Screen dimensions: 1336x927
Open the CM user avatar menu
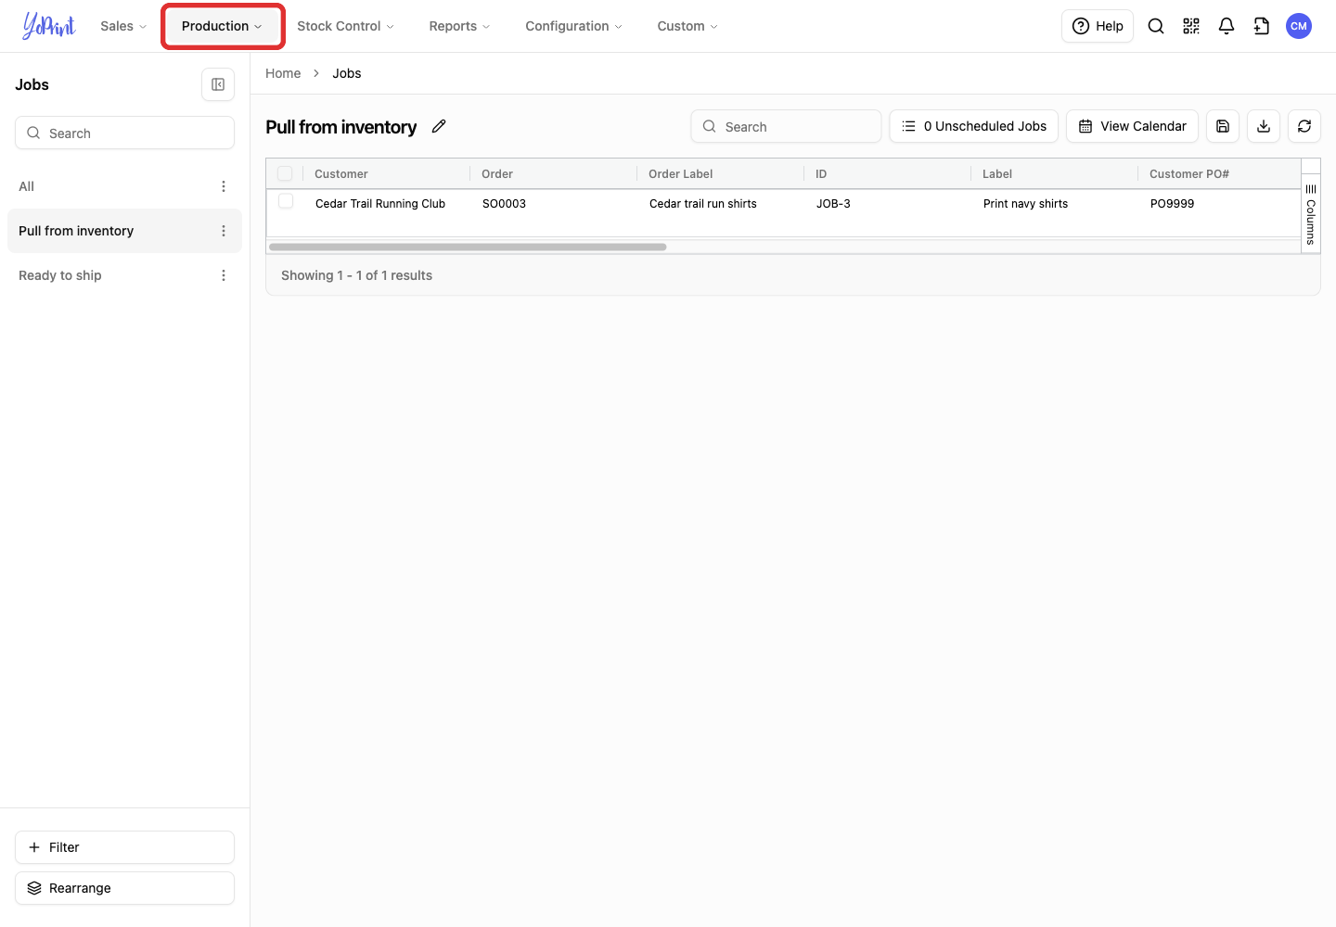pos(1299,26)
